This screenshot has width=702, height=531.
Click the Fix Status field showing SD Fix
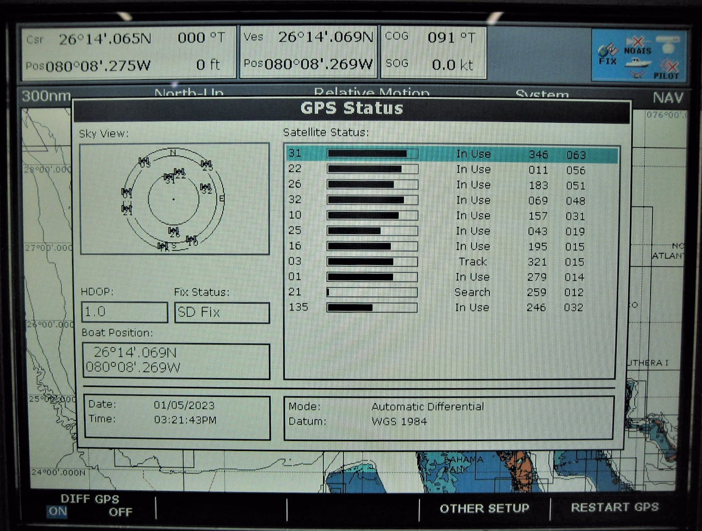pos(222,313)
